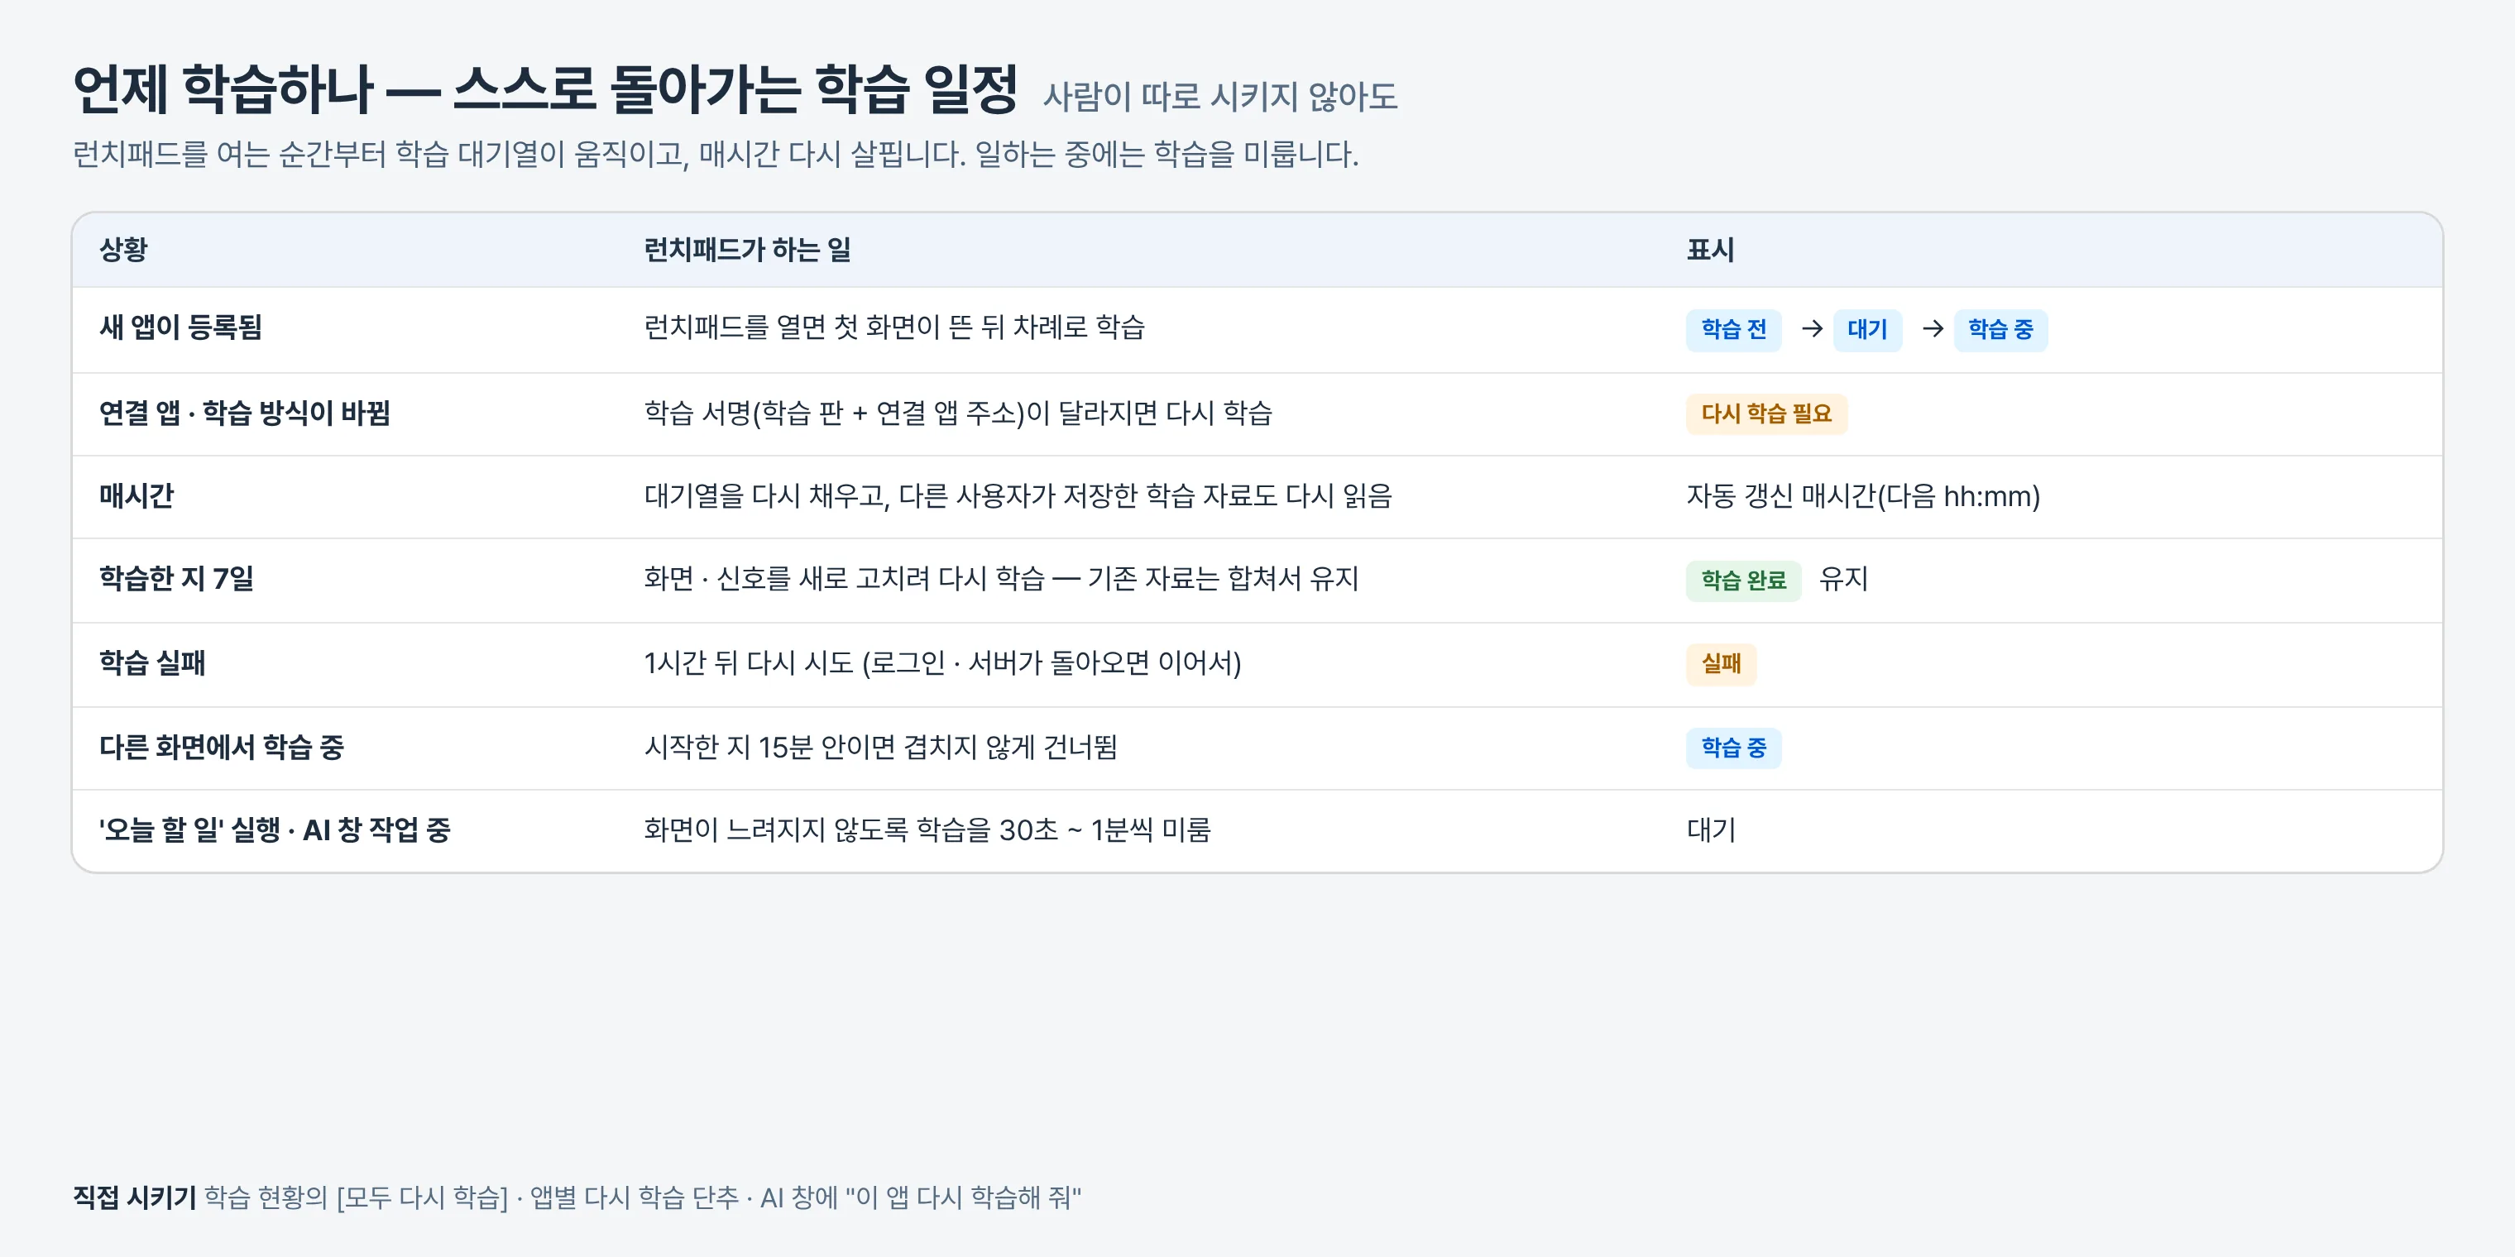Click the '학습 서명(학습 판 + 연결 앱 주소)' description
2515x1257 pixels.
click(958, 413)
